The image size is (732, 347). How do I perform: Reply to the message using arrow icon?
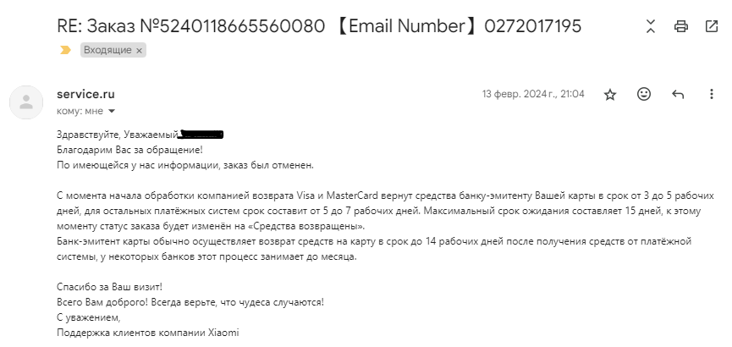pos(678,95)
